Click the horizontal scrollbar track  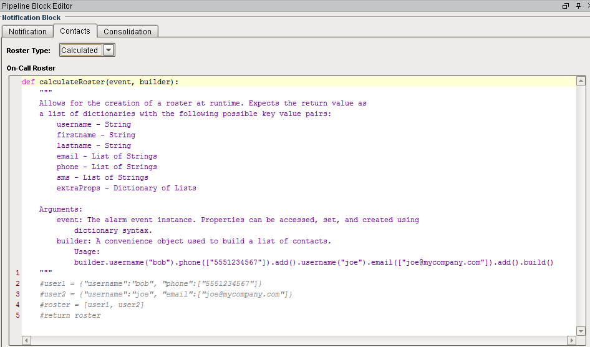[299, 340]
